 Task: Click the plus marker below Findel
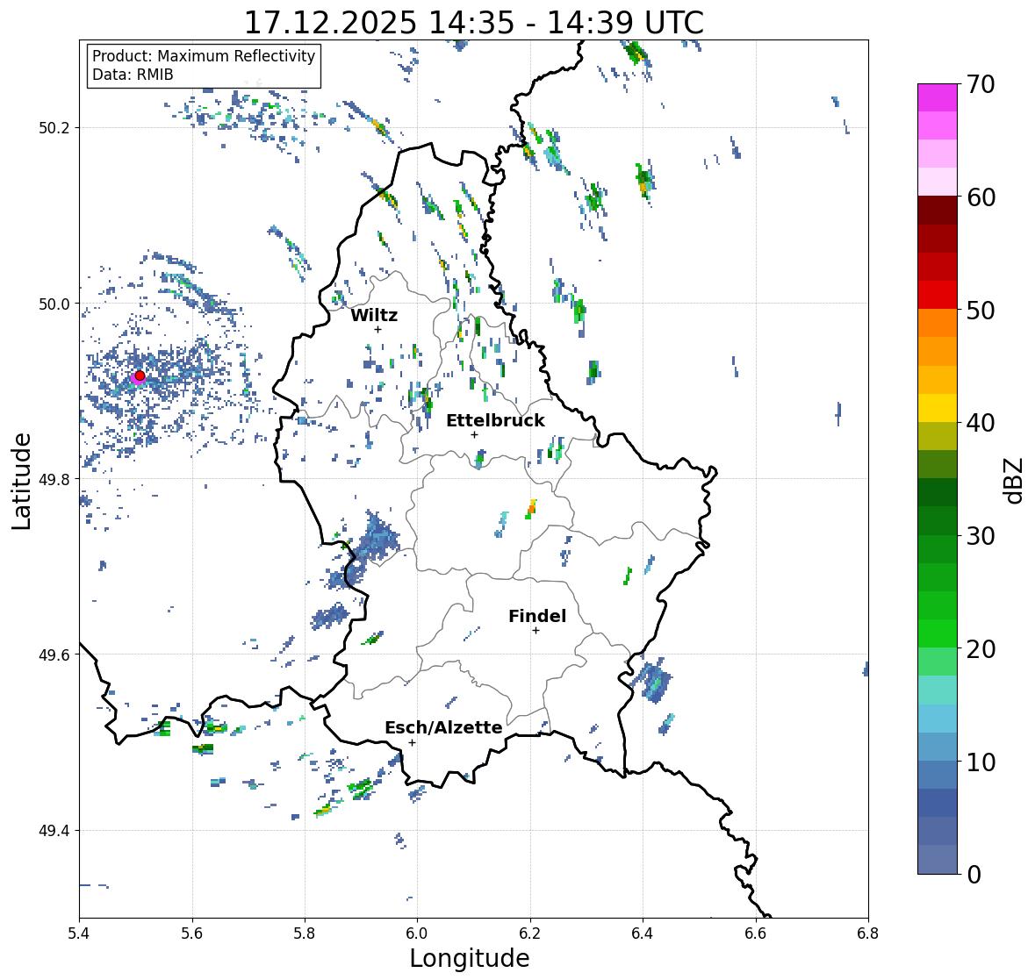(x=536, y=631)
